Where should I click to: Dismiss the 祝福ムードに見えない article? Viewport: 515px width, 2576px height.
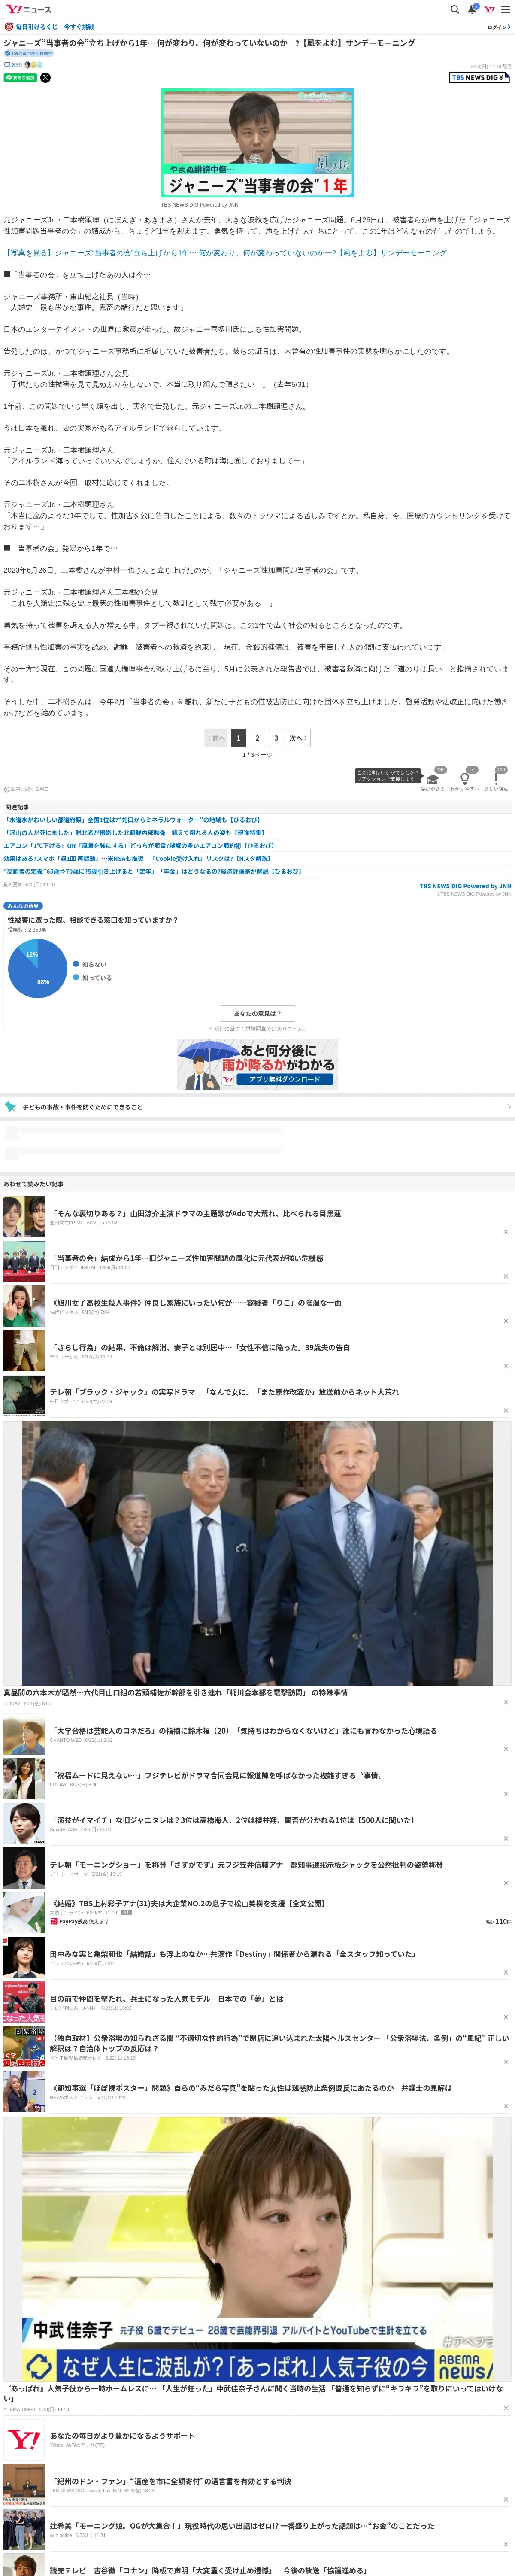(505, 1794)
